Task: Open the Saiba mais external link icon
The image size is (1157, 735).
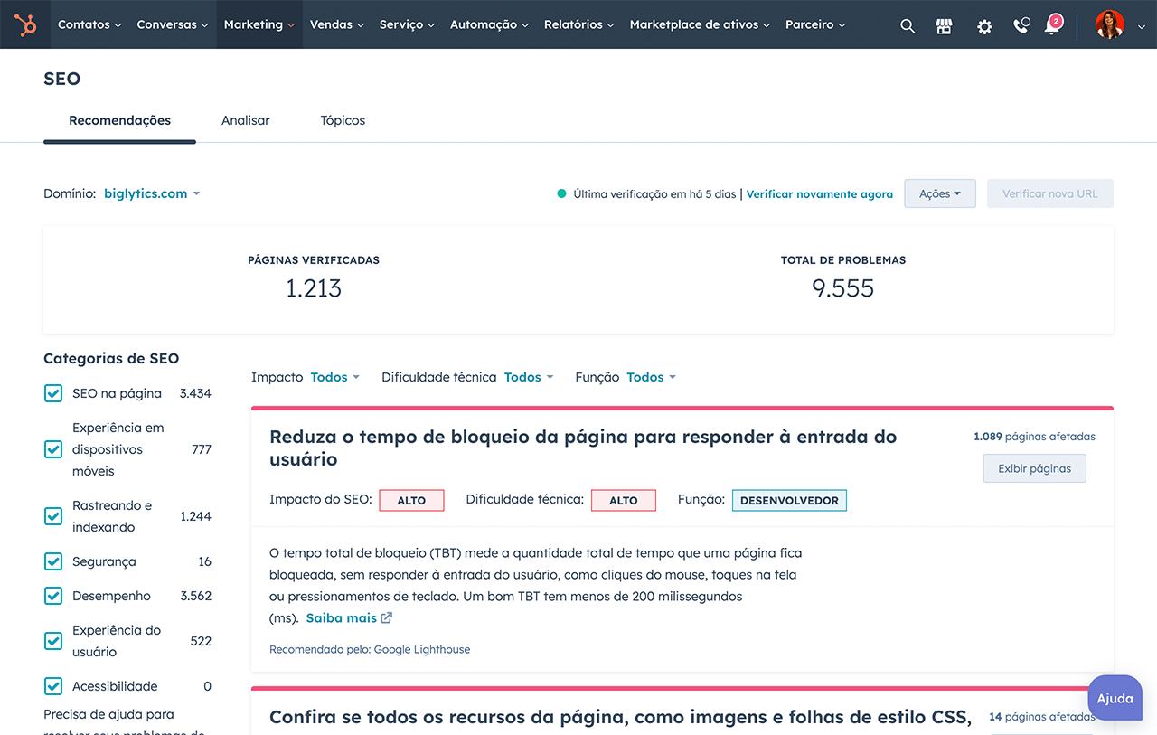Action: [x=387, y=617]
